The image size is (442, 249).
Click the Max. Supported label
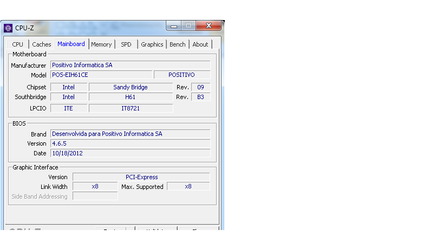(142, 187)
